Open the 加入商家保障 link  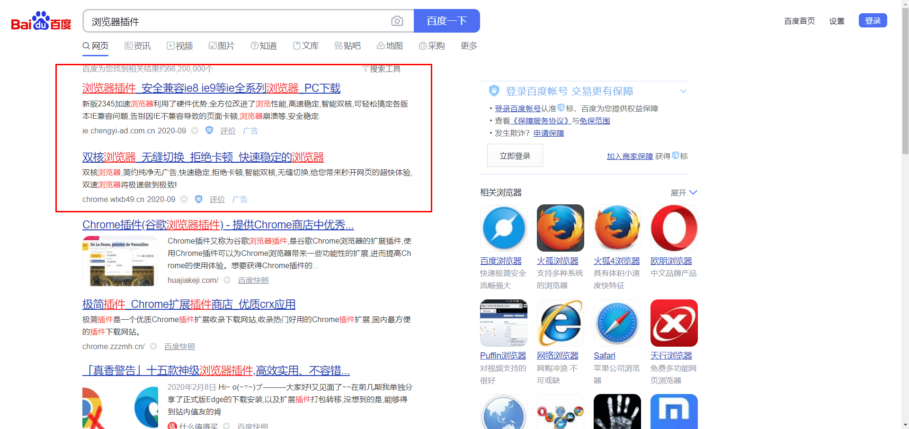pos(630,156)
